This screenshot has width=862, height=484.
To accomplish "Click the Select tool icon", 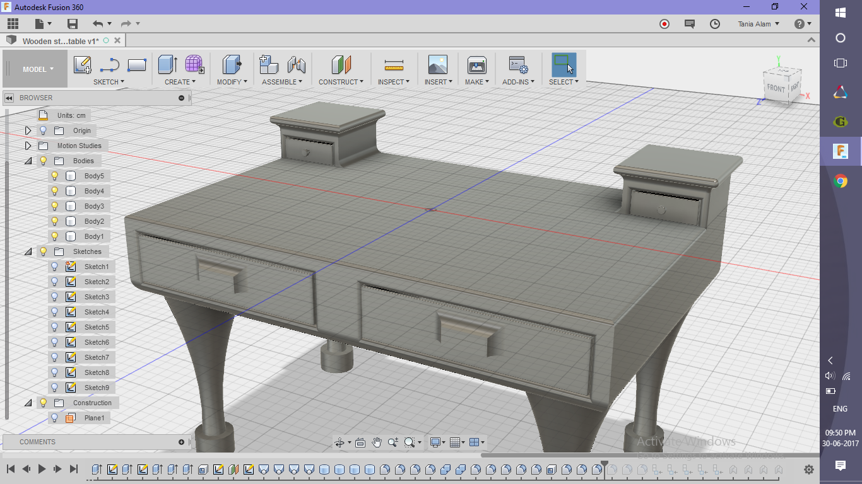I will [564, 64].
